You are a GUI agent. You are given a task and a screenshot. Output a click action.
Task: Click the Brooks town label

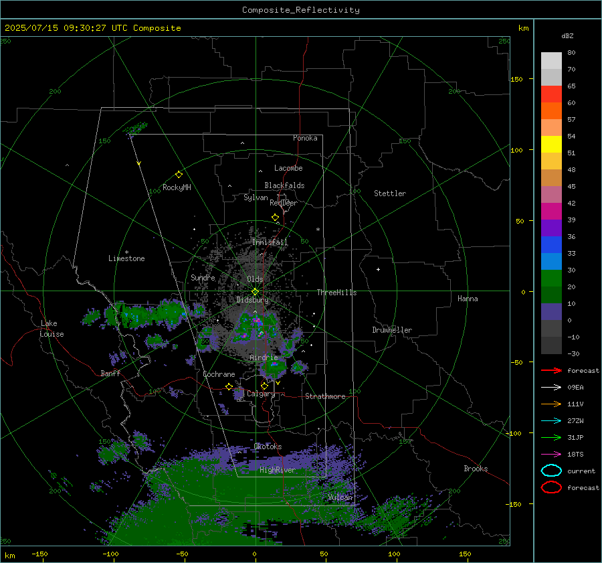pos(476,469)
